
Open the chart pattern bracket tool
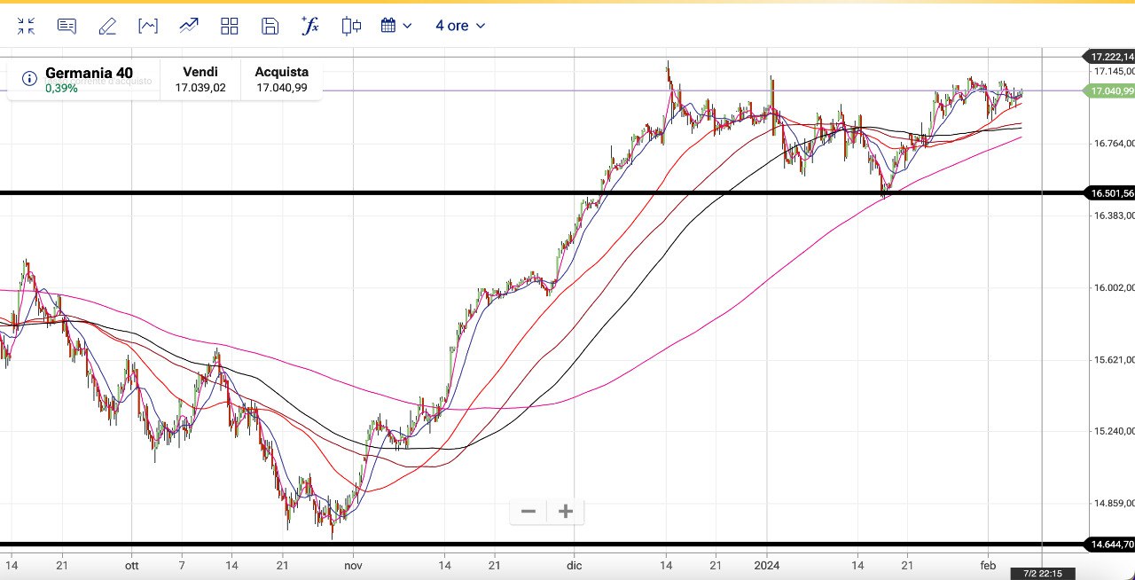point(148,26)
